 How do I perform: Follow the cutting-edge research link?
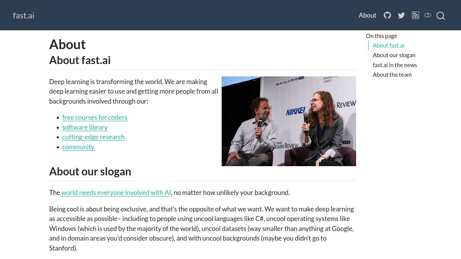pyautogui.click(x=93, y=137)
